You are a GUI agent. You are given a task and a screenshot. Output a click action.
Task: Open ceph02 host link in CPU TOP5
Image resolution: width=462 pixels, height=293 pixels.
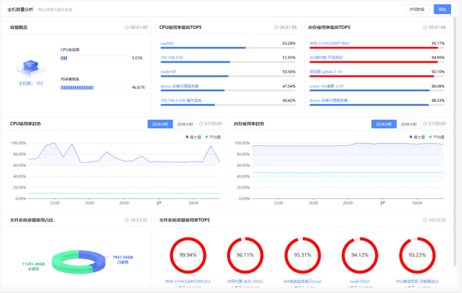167,43
